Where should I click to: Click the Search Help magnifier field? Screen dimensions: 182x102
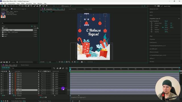click(171, 6)
